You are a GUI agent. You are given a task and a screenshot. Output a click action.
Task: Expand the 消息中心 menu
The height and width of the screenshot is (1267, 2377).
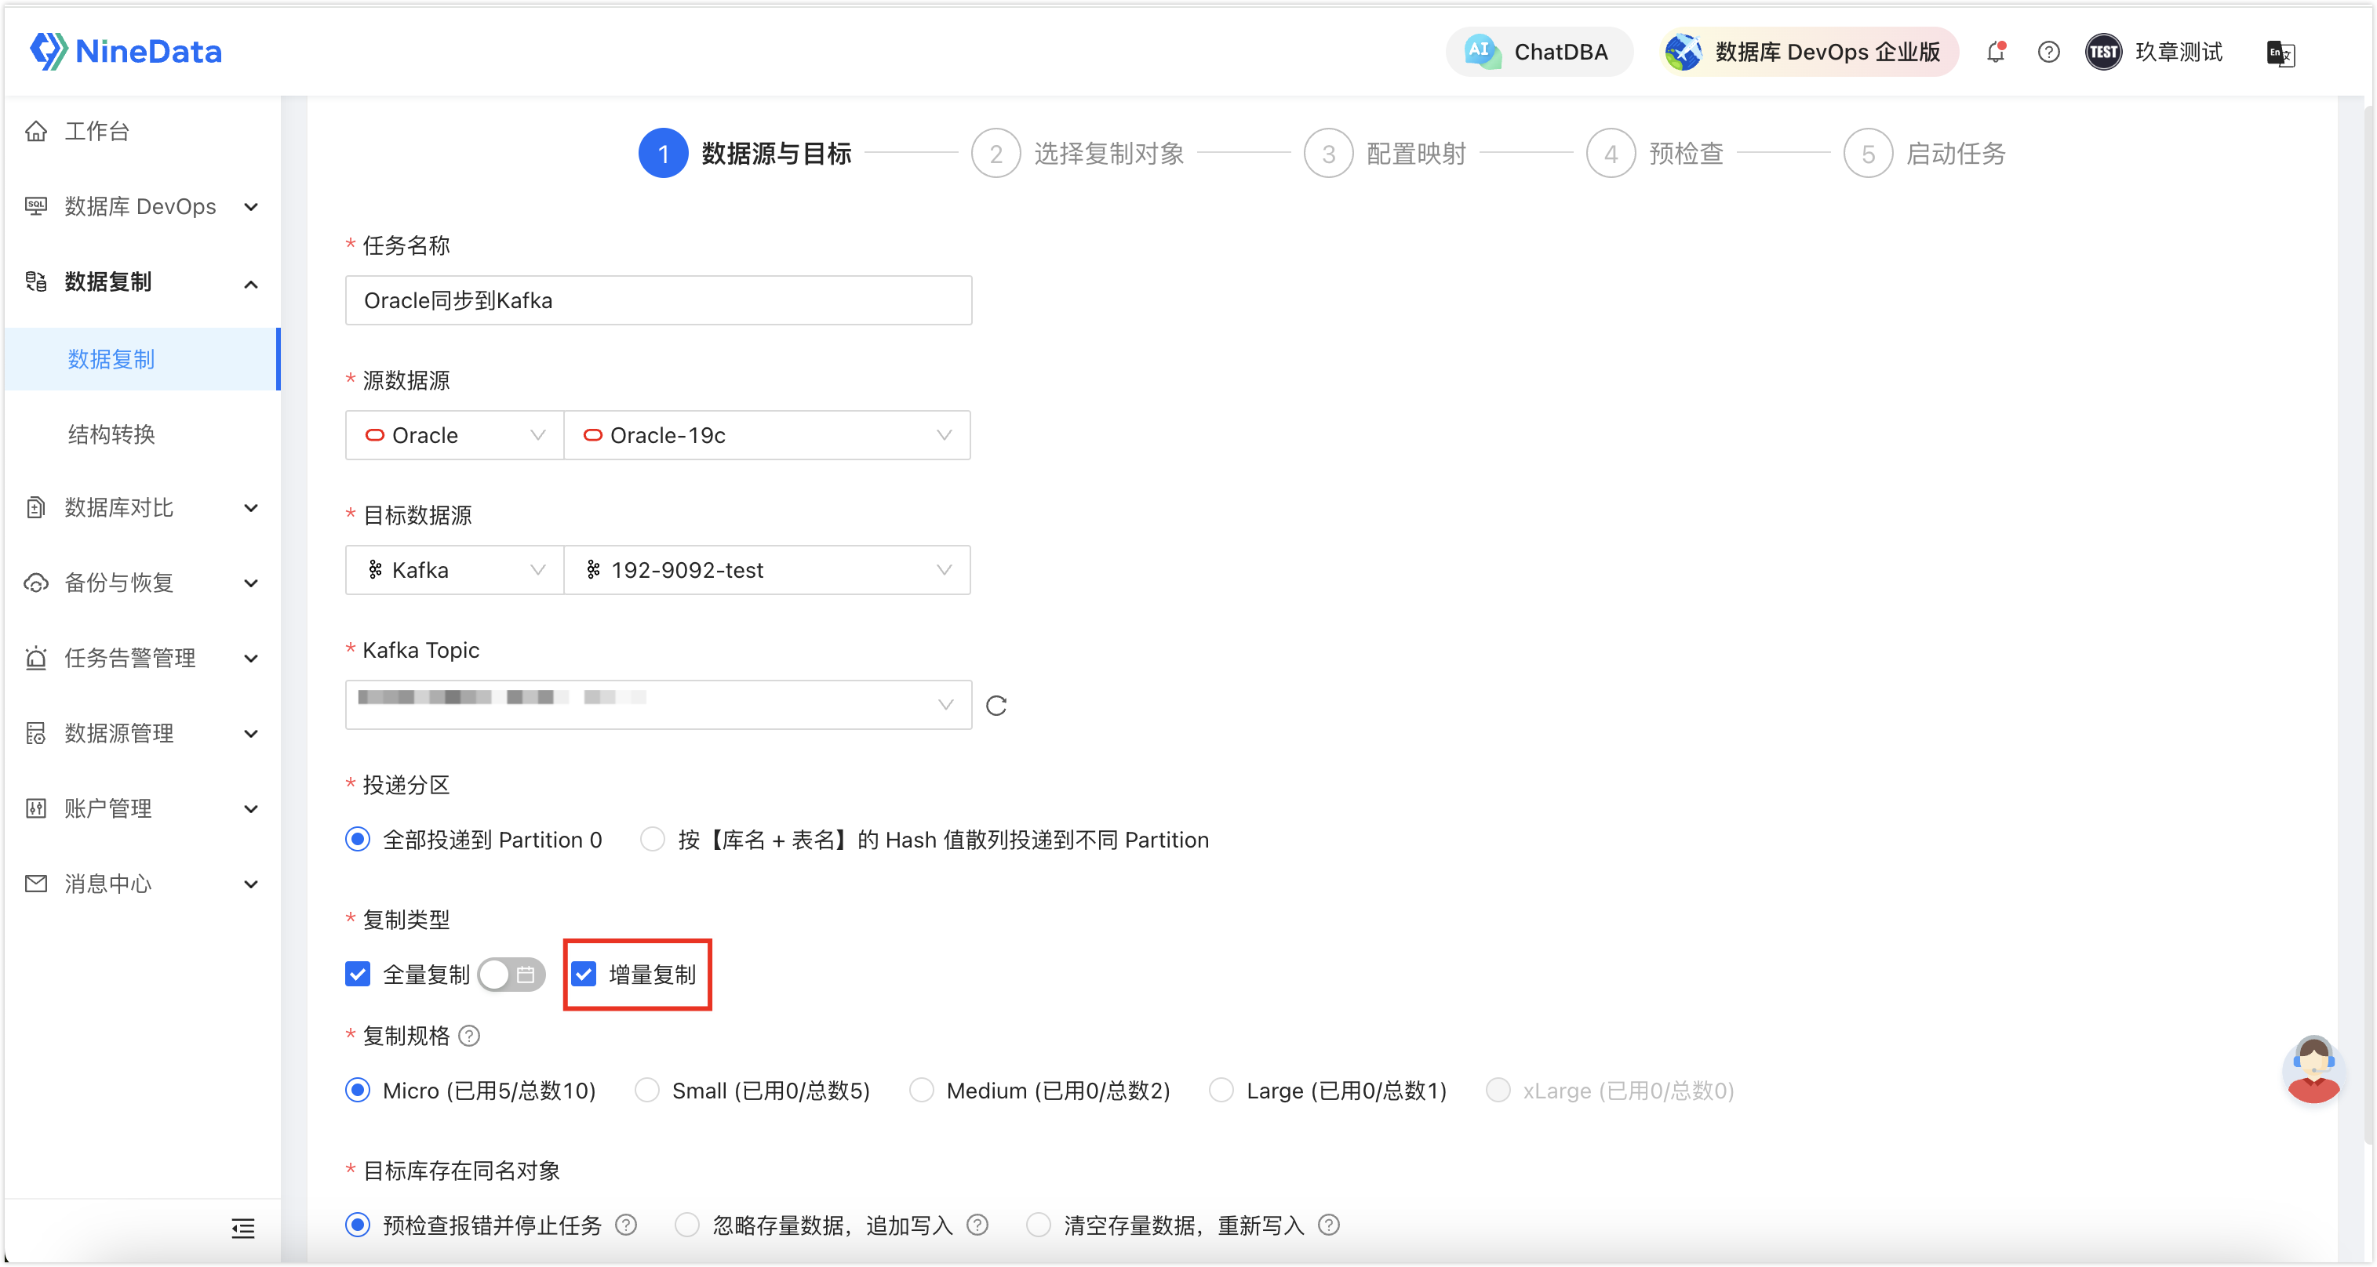251,884
